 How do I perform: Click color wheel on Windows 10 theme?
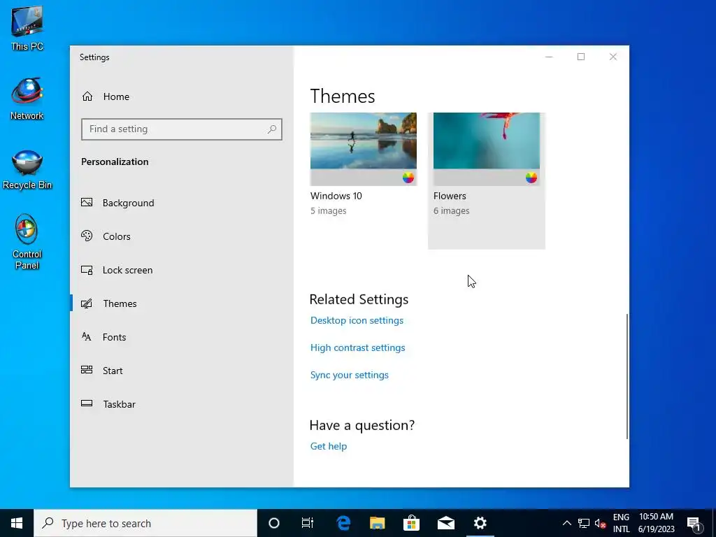tap(408, 178)
